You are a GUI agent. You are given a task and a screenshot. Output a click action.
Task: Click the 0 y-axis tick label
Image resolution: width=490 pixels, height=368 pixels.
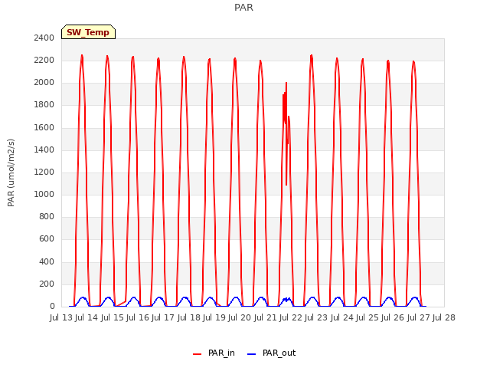coord(52,306)
